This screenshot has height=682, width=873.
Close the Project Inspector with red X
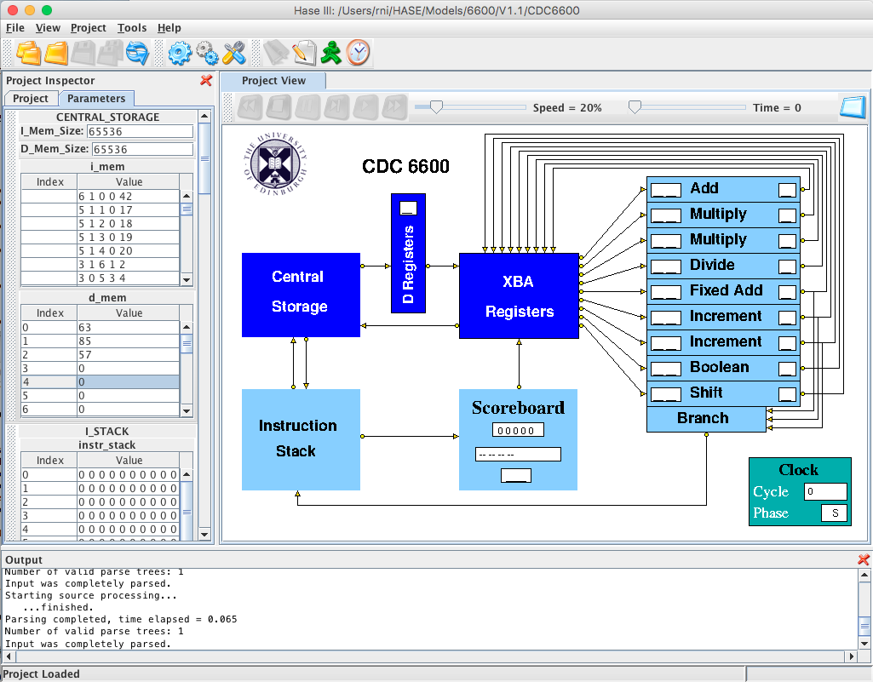click(x=206, y=80)
